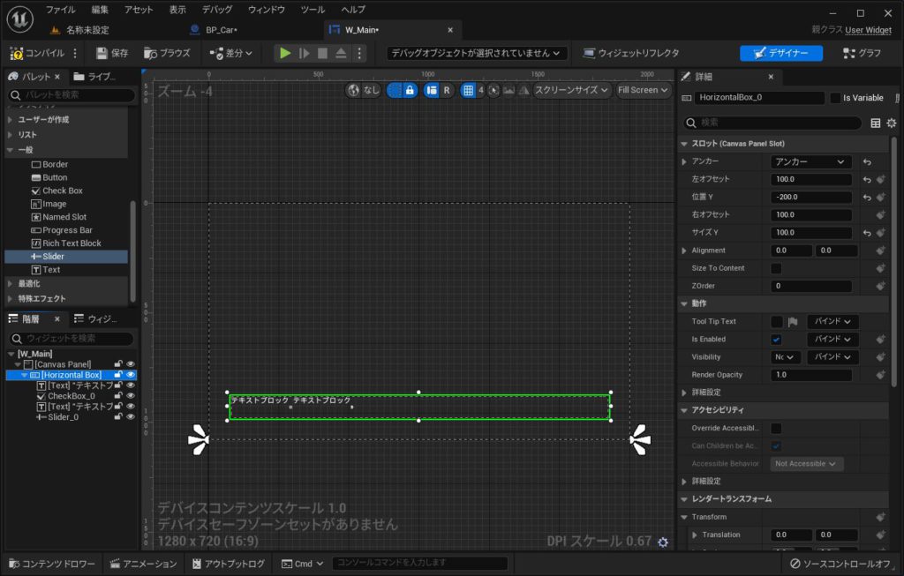The width and height of the screenshot is (904, 576).
Task: Reset the Size Y value arrow
Action: click(867, 233)
